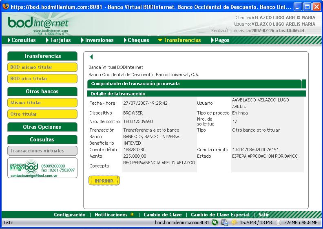Open Cambio de Clave link
The image size is (323, 229).
(x=163, y=215)
